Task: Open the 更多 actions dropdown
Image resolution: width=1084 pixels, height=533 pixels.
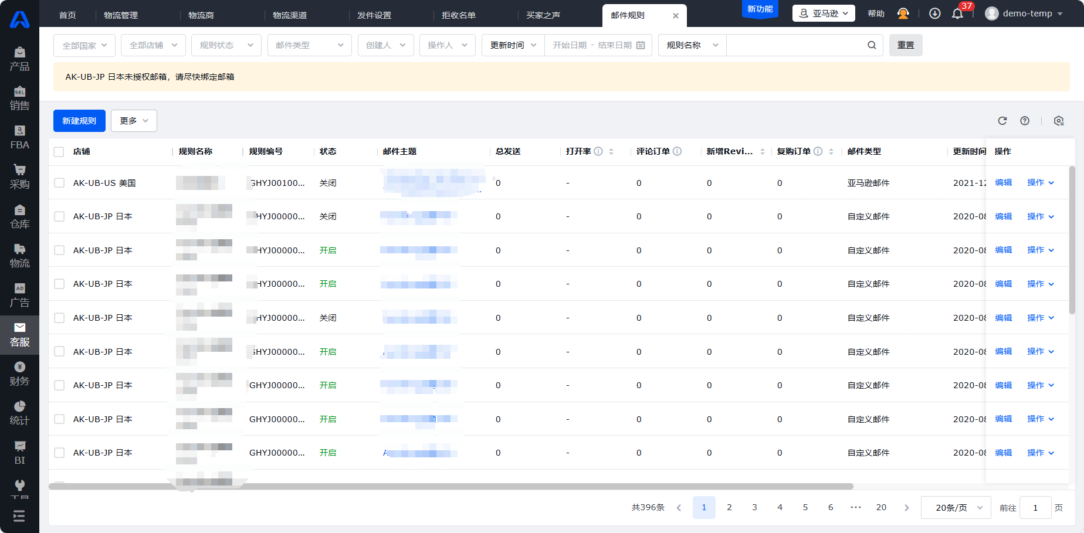Action: [x=134, y=121]
